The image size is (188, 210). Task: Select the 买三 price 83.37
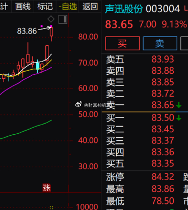[x=163, y=140]
